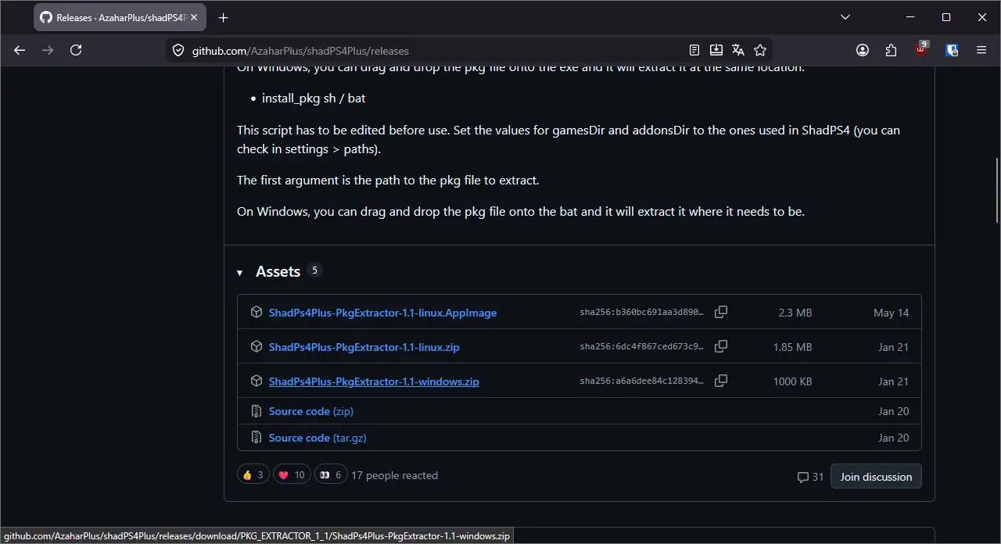The width and height of the screenshot is (1001, 544).
Task: Click file icon beside Source code (zip)
Action: 257,411
